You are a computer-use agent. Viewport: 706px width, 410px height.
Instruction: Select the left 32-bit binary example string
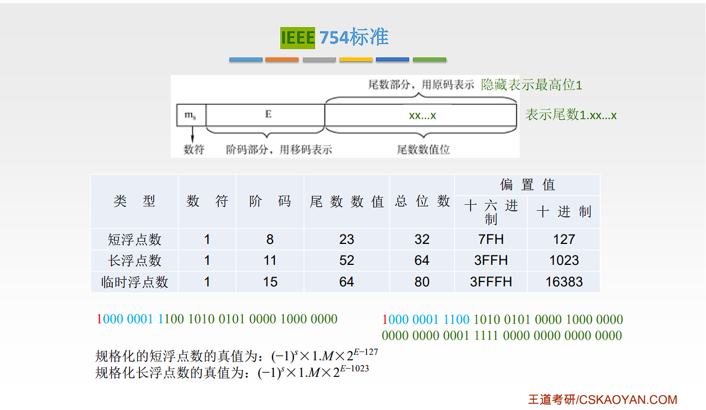click(x=217, y=319)
